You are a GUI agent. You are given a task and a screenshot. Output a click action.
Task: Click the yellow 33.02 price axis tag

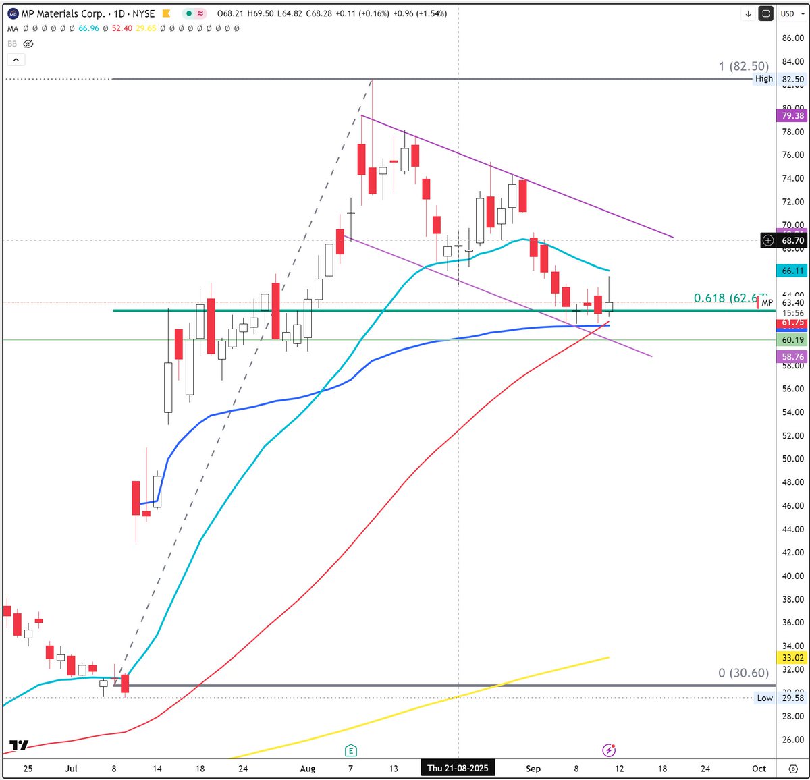792,658
